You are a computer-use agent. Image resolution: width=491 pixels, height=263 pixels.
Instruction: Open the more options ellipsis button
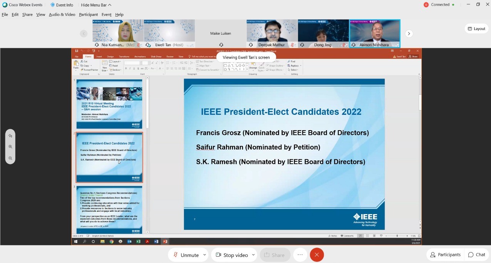(300, 255)
